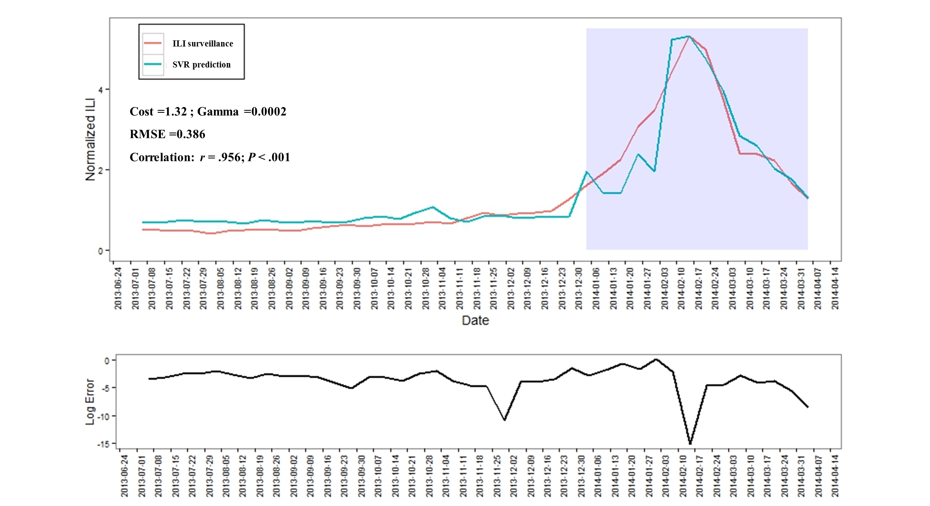Click the lowest dip in Log Error line
The height and width of the screenshot is (506, 930).
pyautogui.click(x=690, y=443)
